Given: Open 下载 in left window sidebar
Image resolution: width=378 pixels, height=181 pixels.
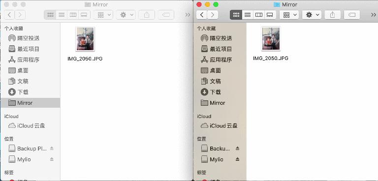Looking at the screenshot, I should coord(30,92).
